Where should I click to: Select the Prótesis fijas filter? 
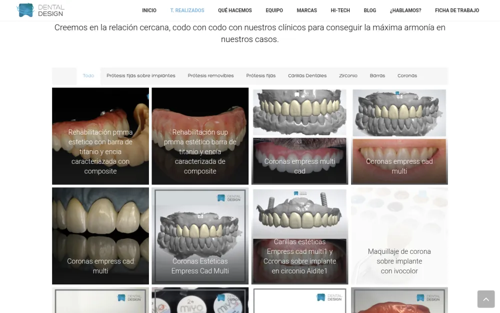tap(261, 76)
